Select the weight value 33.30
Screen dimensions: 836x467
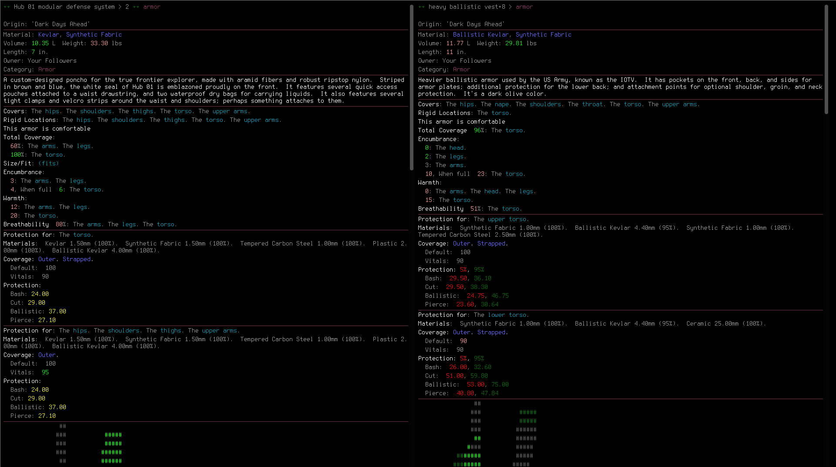pyautogui.click(x=99, y=44)
